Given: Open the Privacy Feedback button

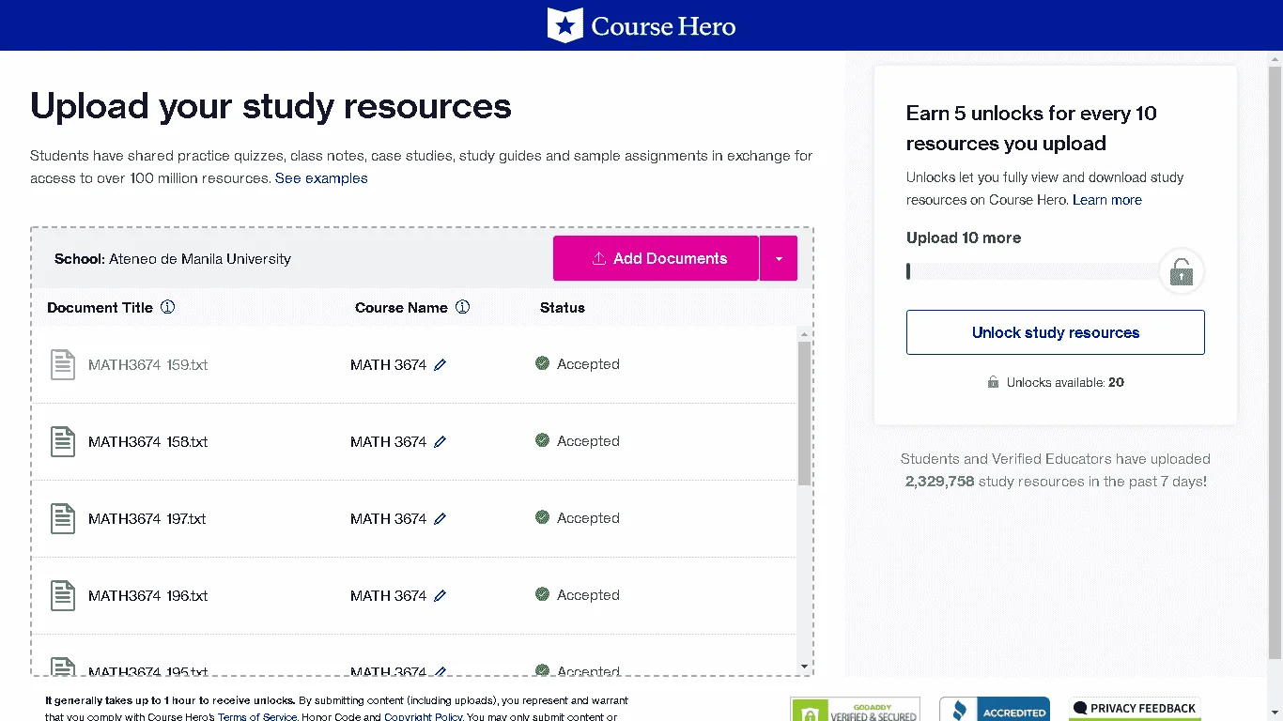Looking at the screenshot, I should pyautogui.click(x=1135, y=709).
